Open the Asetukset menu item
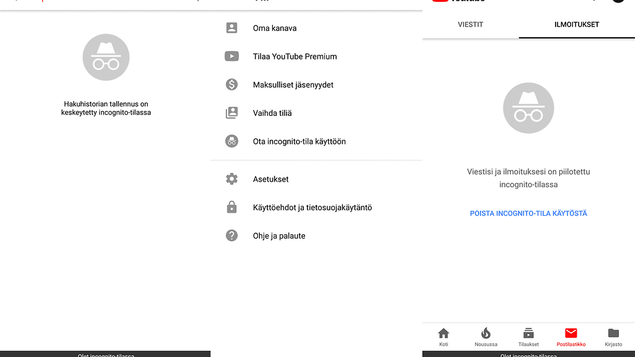This screenshot has height=357, width=635. click(271, 179)
